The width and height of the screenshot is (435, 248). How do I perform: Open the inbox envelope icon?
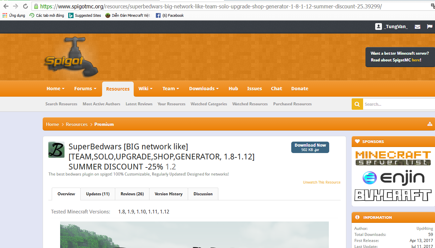[x=418, y=27]
